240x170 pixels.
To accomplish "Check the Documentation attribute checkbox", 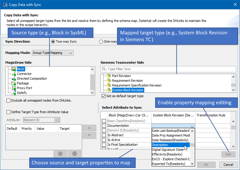I will 104,126.
